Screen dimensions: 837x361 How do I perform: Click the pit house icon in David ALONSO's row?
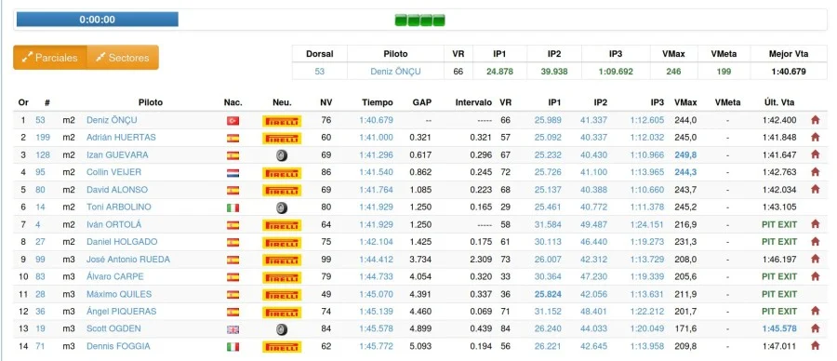click(x=815, y=189)
